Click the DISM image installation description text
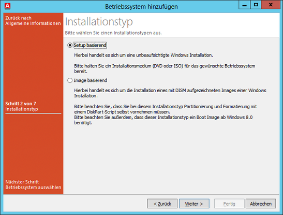283x215 pixels. (170, 93)
